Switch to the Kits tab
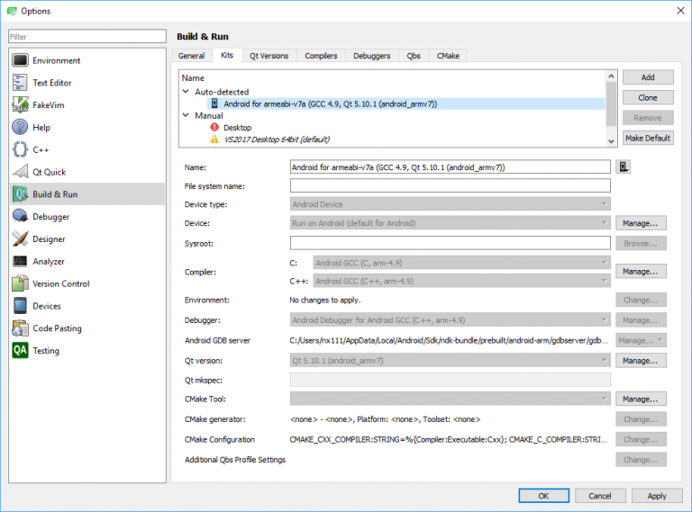Screen dimensions: 692x512 point(227,55)
